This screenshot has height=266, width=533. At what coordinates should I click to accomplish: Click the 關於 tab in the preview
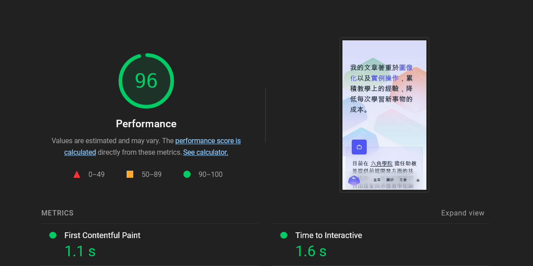tap(390, 180)
